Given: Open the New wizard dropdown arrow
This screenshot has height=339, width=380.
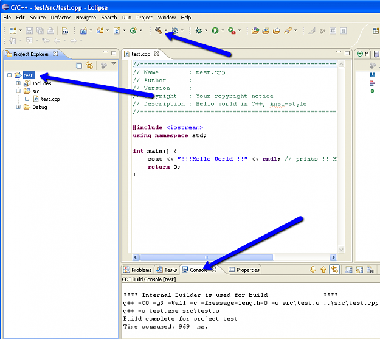Looking at the screenshot, I should point(20,30).
